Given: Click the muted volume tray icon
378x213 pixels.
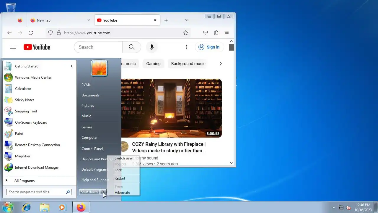Looking at the screenshot, I should pyautogui.click(x=348, y=207).
